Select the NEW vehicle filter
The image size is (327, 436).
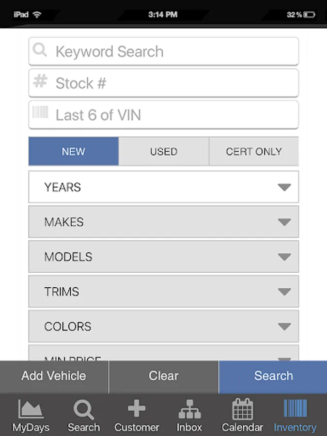74,152
